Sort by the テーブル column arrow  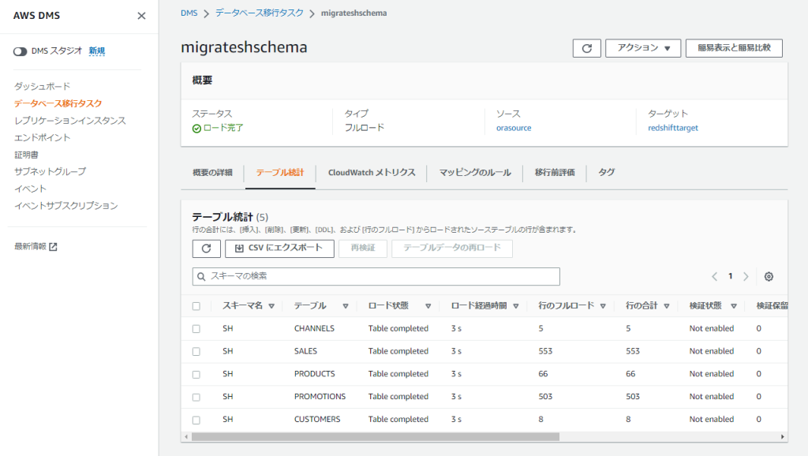[x=346, y=306]
